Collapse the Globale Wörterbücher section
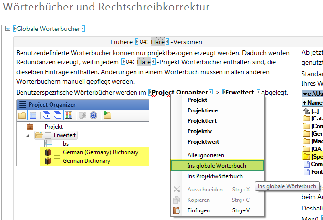323x220 pixels. point(7,29)
